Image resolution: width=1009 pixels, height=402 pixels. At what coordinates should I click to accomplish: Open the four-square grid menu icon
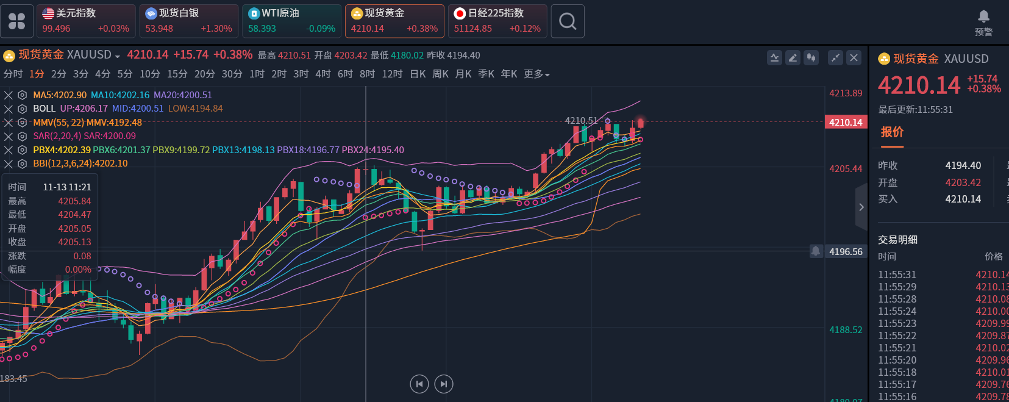[x=17, y=21]
